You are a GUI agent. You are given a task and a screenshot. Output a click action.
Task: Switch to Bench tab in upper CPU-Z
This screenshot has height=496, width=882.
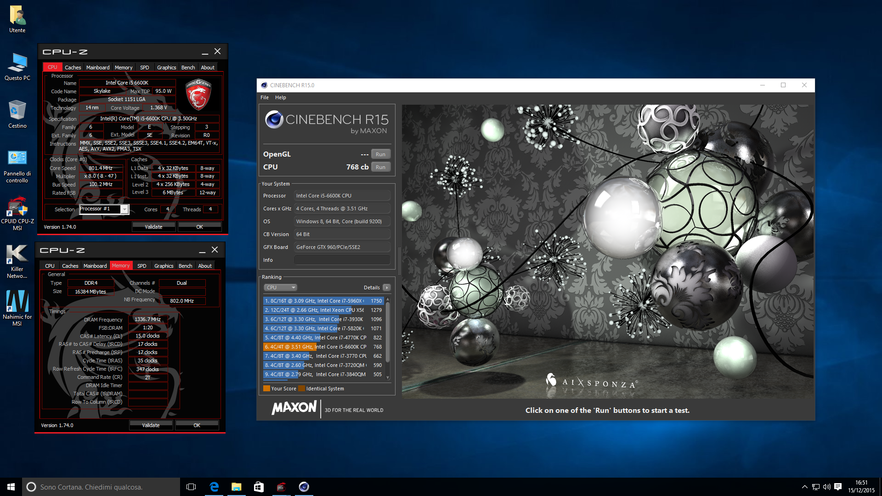(188, 68)
